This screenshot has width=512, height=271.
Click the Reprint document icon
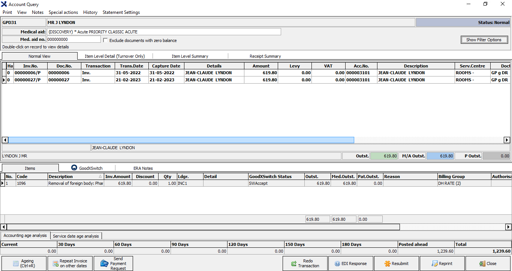(434, 264)
